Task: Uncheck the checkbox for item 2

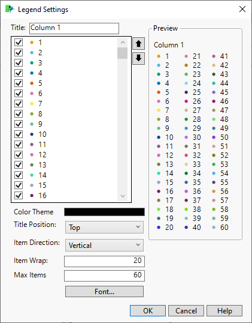Action: (x=19, y=52)
